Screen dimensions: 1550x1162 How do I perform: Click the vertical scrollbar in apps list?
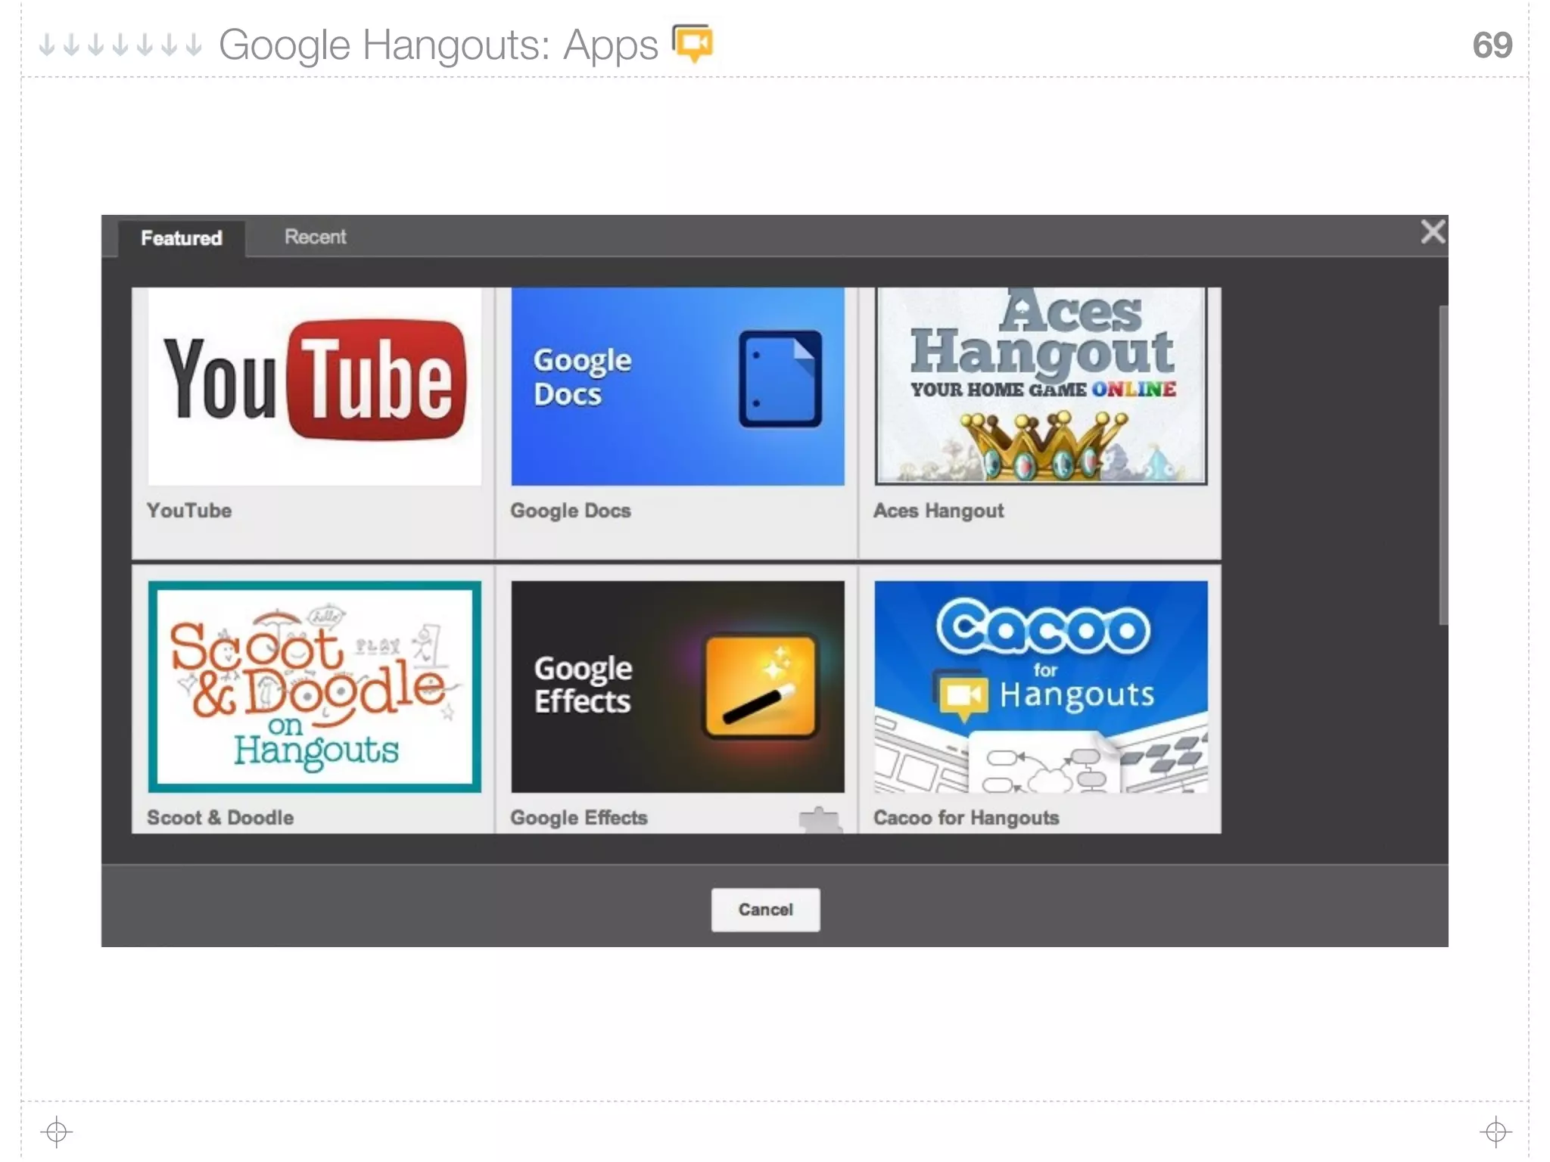coord(1443,465)
